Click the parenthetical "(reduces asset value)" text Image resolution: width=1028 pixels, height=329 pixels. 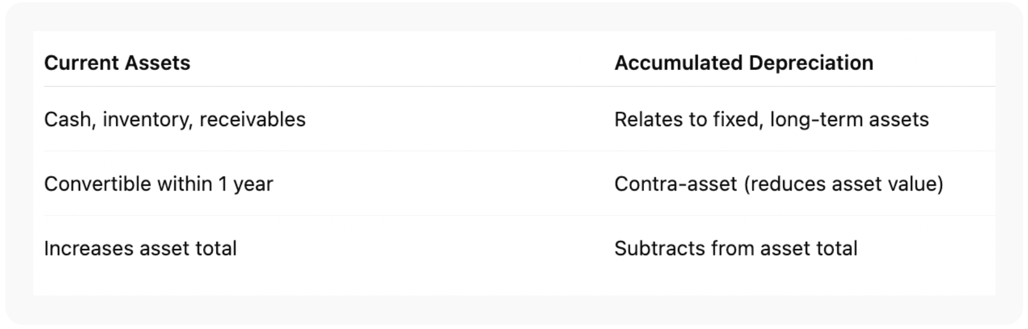(843, 184)
